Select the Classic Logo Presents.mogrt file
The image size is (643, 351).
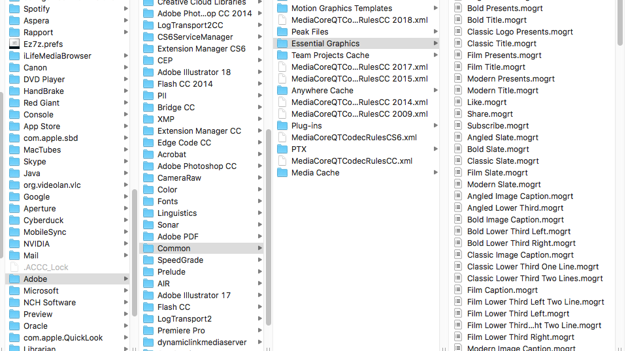pyautogui.click(x=533, y=32)
